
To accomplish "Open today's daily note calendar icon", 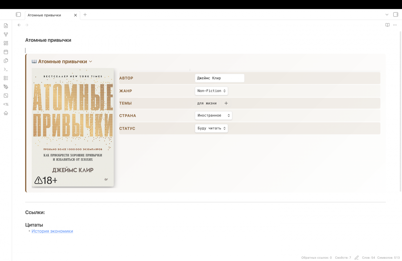I will pos(6,52).
